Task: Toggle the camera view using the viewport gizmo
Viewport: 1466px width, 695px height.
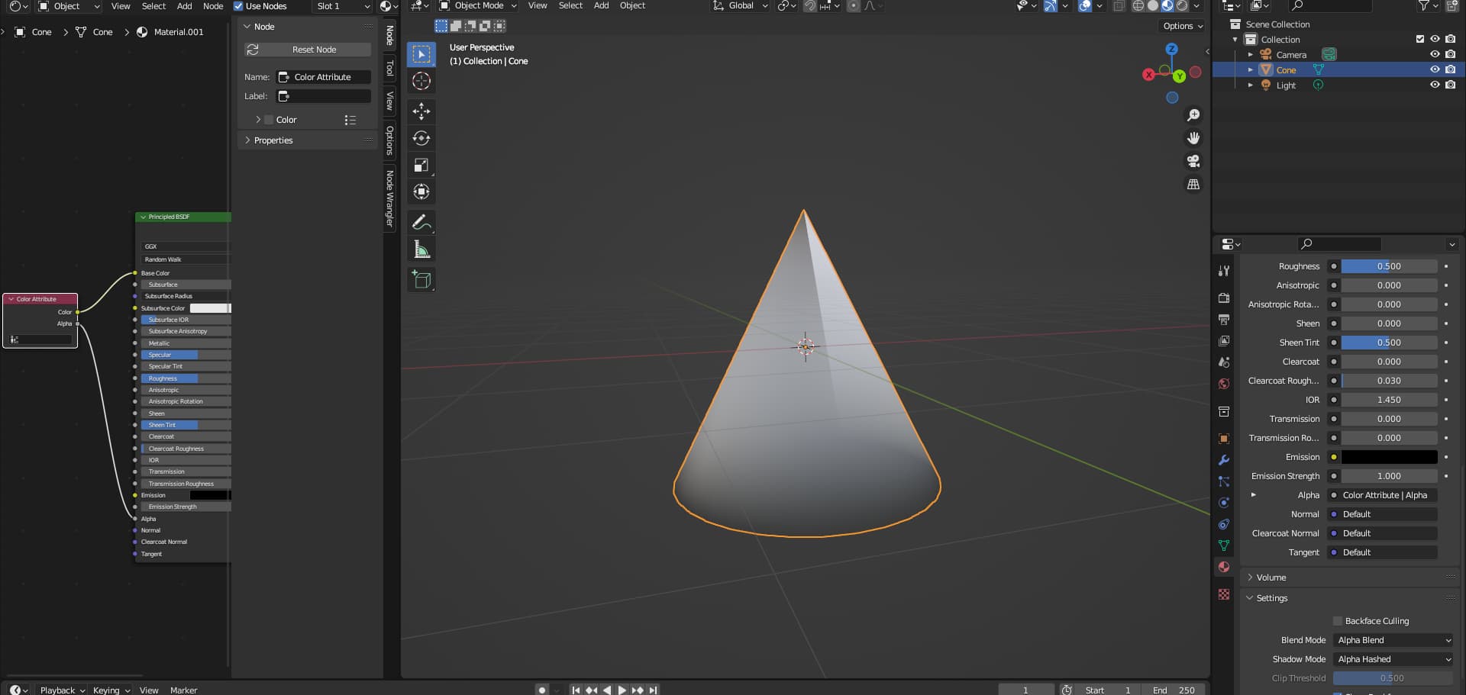Action: (x=1193, y=161)
